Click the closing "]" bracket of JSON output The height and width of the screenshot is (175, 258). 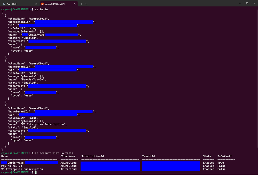[2, 150]
